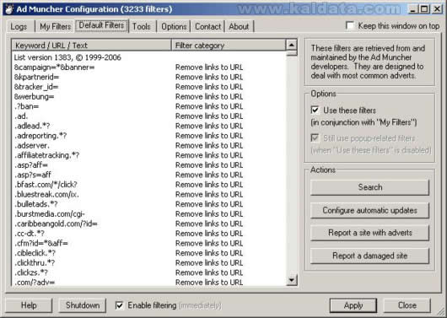
Task: Uncheck Use these filters
Action: 315,110
